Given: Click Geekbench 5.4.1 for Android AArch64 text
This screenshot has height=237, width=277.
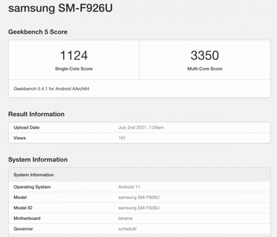Looking at the screenshot, I should [x=52, y=89].
